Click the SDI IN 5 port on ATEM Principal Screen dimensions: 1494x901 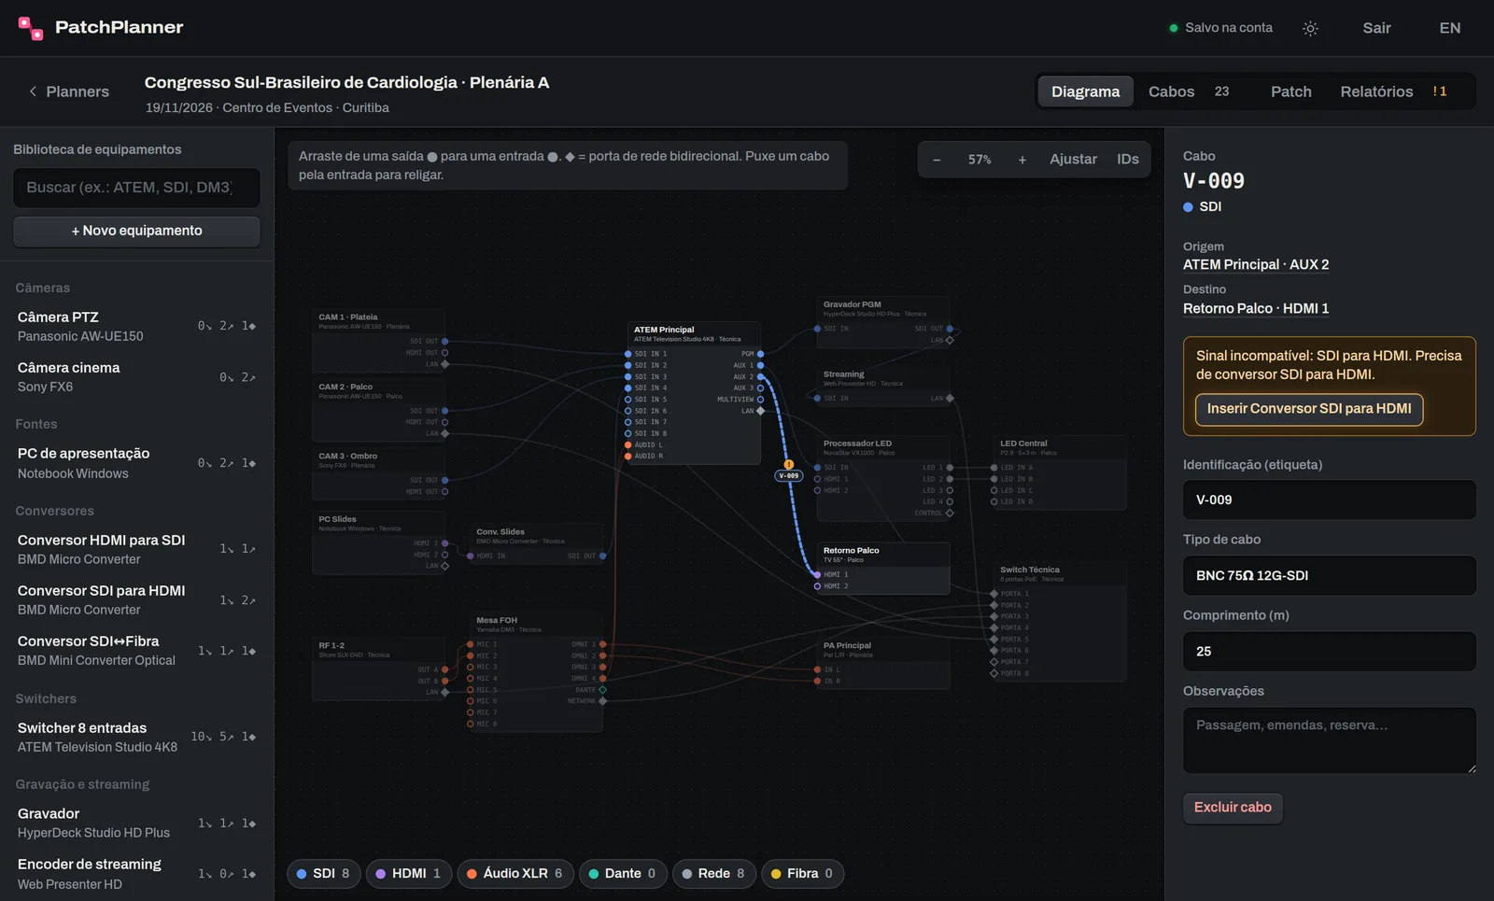point(627,400)
